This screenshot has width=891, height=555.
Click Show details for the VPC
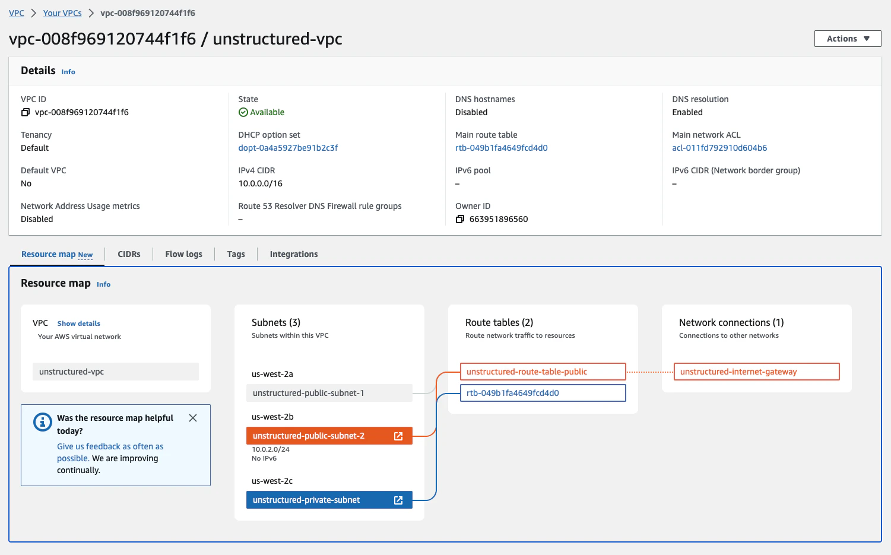pyautogui.click(x=78, y=323)
